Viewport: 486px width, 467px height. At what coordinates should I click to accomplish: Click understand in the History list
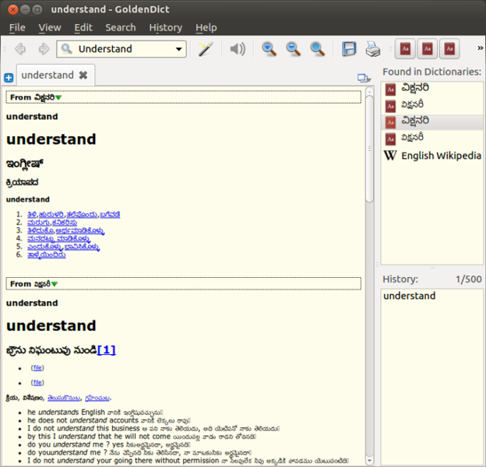[409, 296]
